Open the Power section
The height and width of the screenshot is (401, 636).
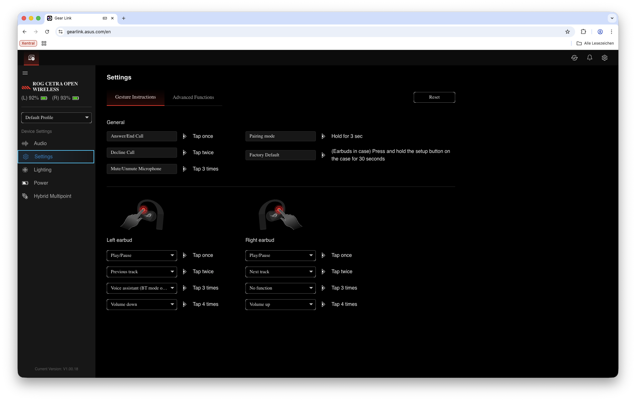tap(41, 183)
